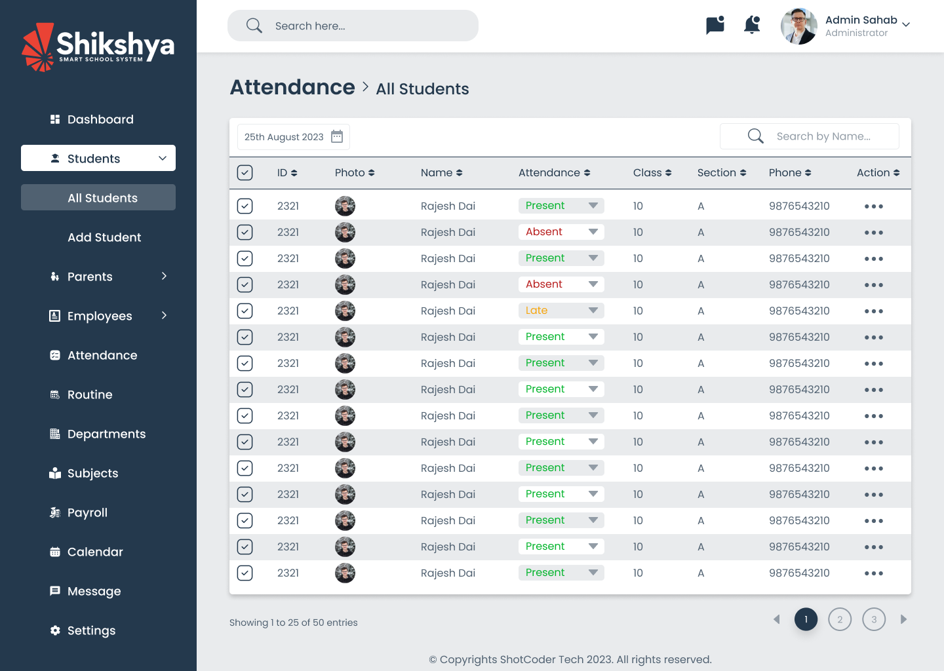This screenshot has width=944, height=671.
Task: Click the Shikshya logo
Action: [98, 47]
